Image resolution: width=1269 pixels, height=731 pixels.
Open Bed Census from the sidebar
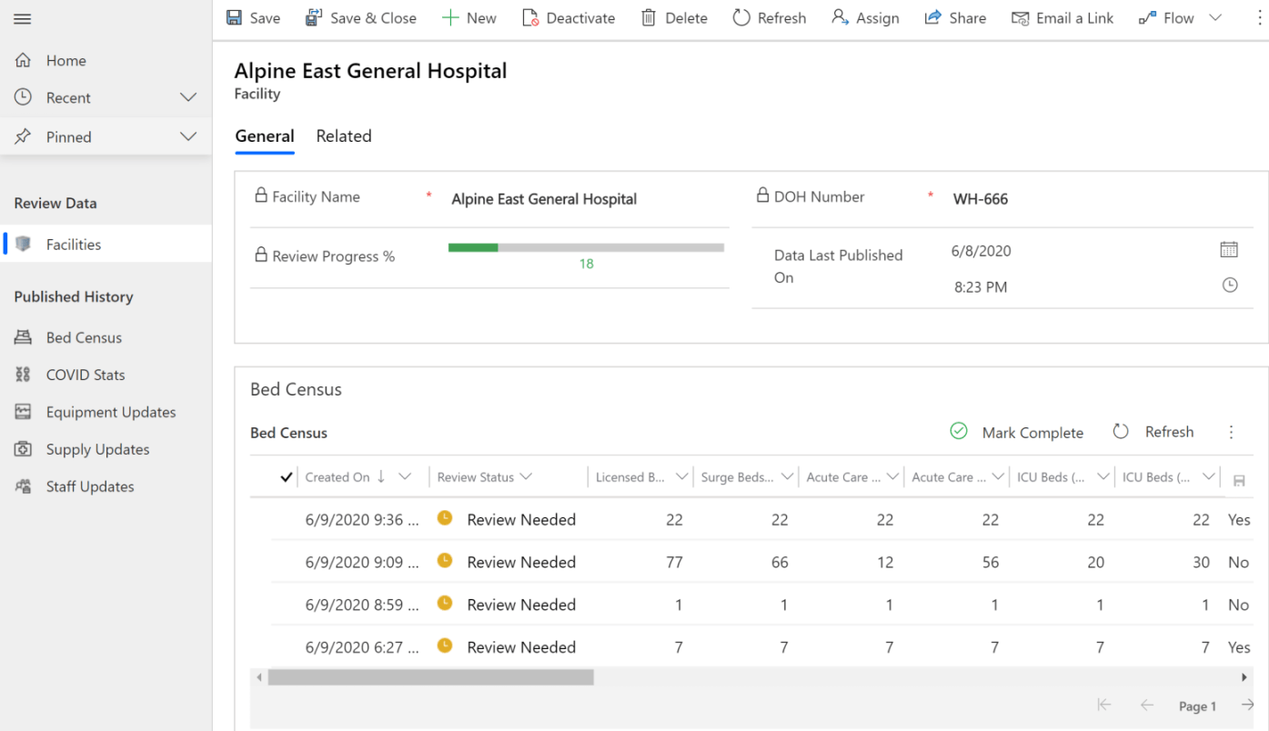pyautogui.click(x=84, y=336)
